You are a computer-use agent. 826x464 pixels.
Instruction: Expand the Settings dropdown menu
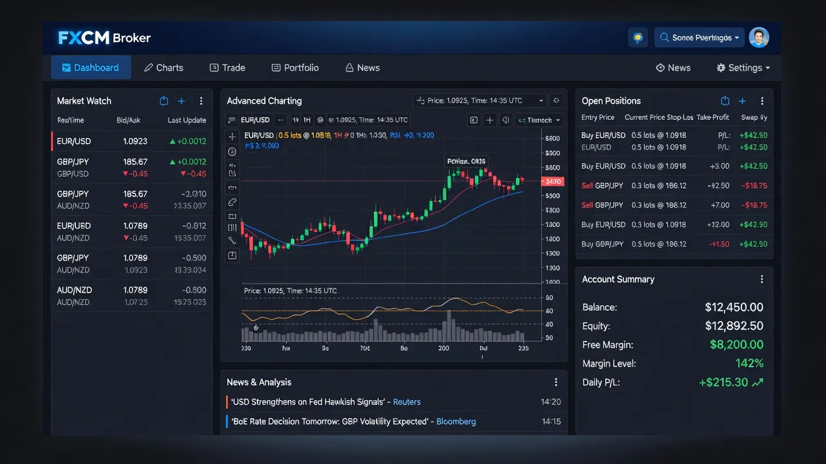coord(743,68)
